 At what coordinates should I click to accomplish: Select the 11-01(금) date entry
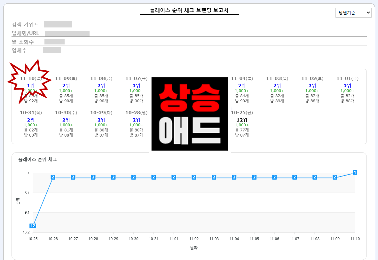[348, 78]
